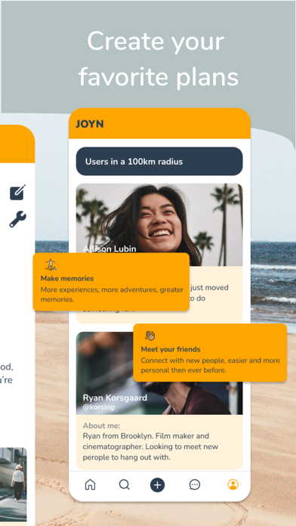296x526 pixels.
Task: Select the Users in a 100km radius bar
Action: click(x=159, y=162)
